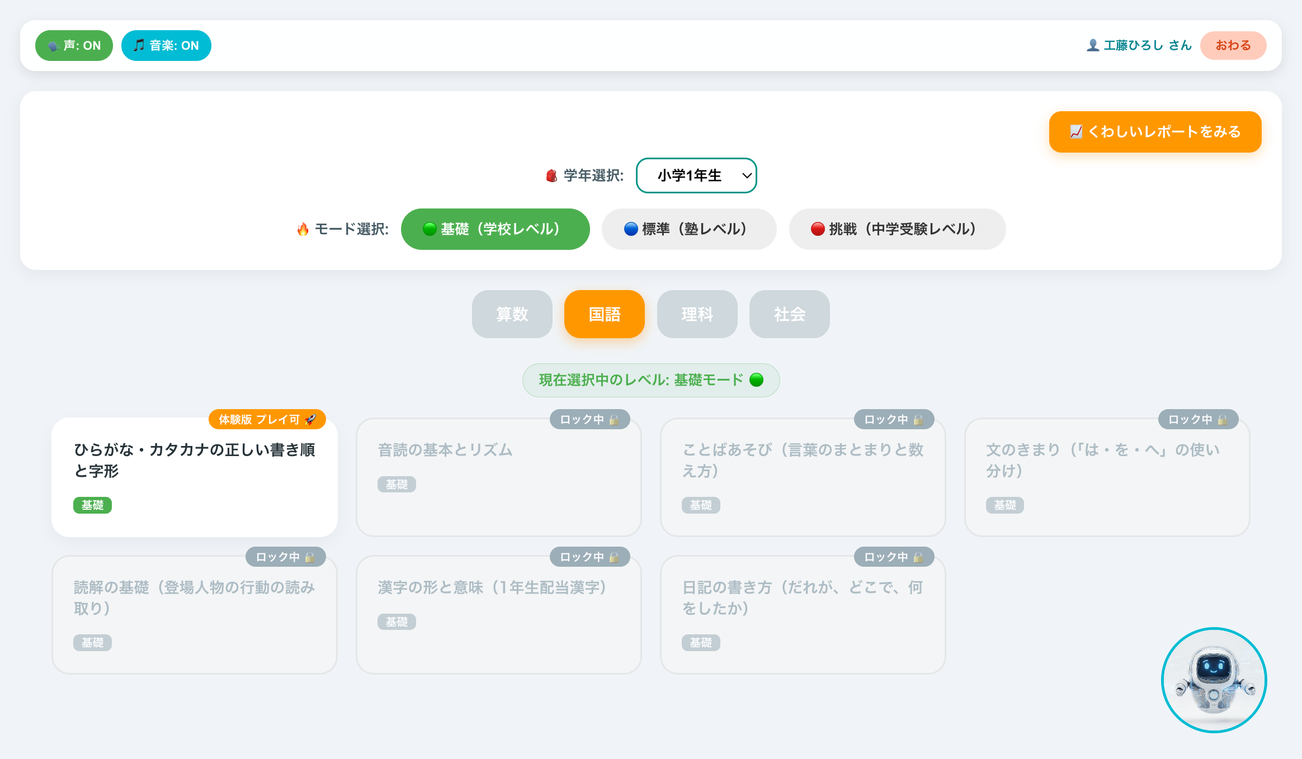Select 基礎（学校レベル）green mode
This screenshot has width=1302, height=759.
(496, 229)
